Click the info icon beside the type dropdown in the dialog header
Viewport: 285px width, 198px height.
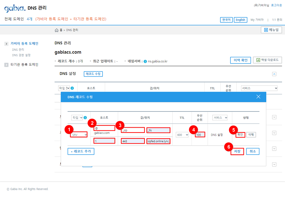(x=85, y=118)
